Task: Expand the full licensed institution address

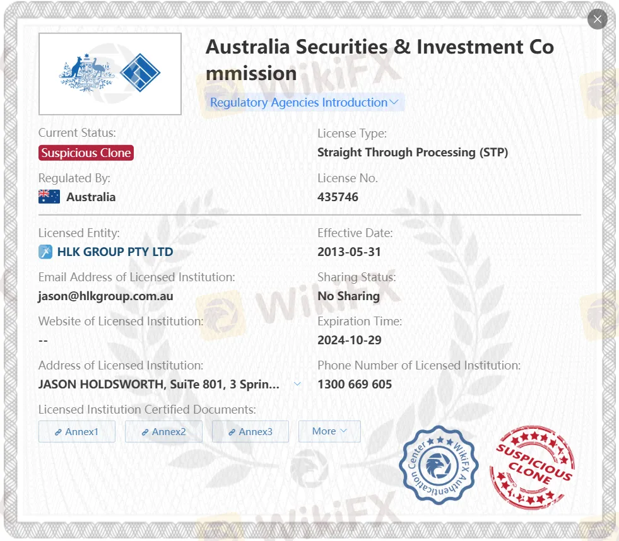Action: point(297,384)
